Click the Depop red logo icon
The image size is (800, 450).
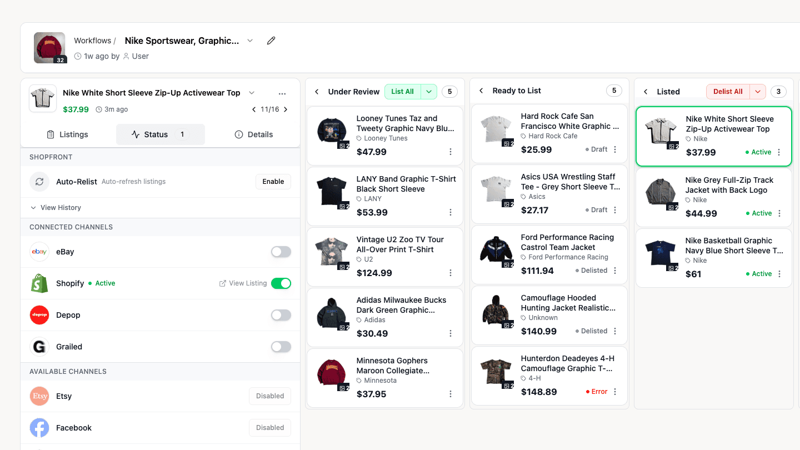pyautogui.click(x=39, y=315)
